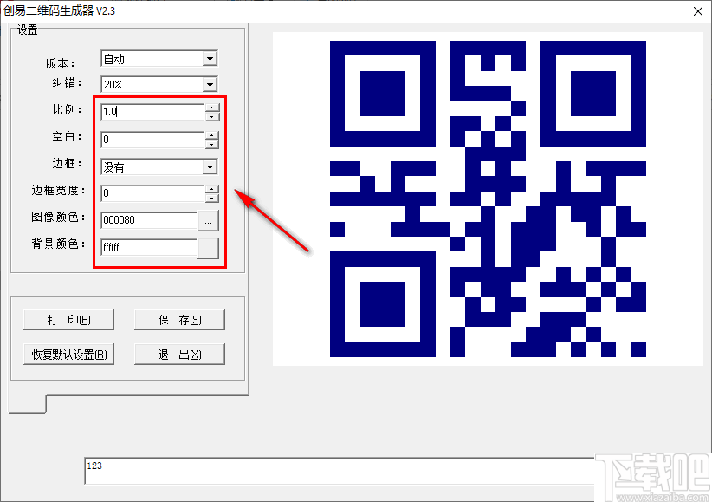The height and width of the screenshot is (502, 712).
Task: Click the 边框宽度 border width field
Action: point(152,193)
